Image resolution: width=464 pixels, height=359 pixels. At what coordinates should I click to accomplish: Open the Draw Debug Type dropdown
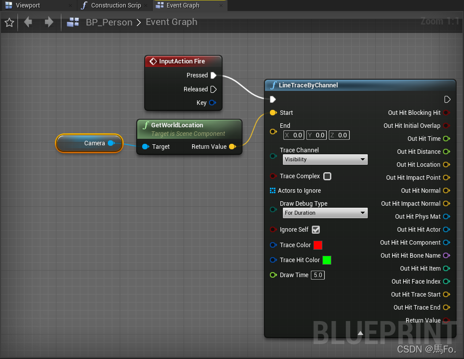click(x=325, y=213)
